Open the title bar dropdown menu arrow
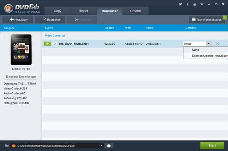The image size is (228, 151). click(202, 4)
